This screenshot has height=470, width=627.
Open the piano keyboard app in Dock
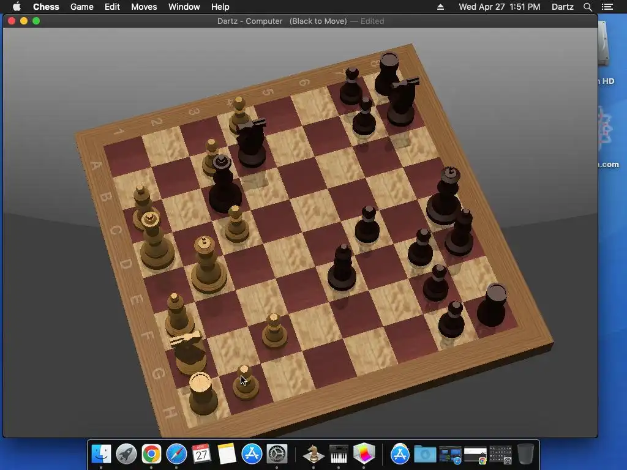[339, 454]
